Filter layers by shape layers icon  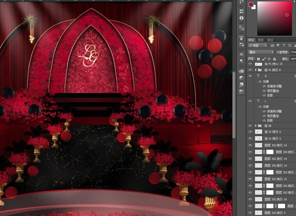290,45
